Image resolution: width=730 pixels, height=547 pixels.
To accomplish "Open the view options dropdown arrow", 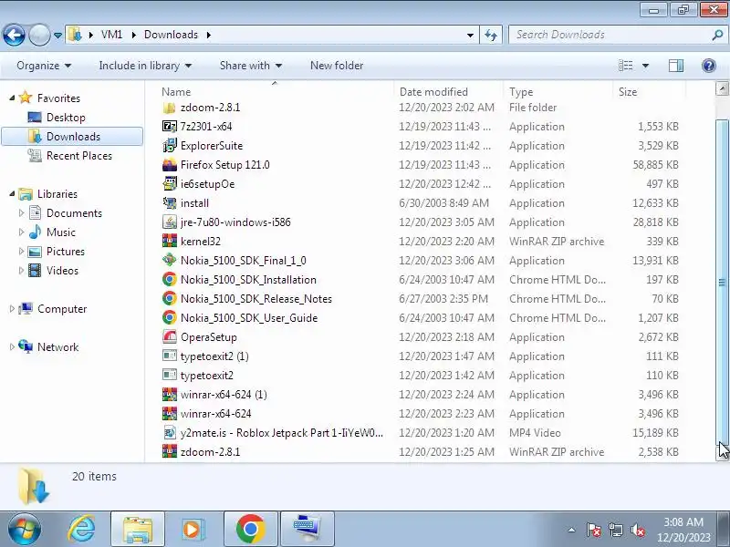I will pos(645,66).
